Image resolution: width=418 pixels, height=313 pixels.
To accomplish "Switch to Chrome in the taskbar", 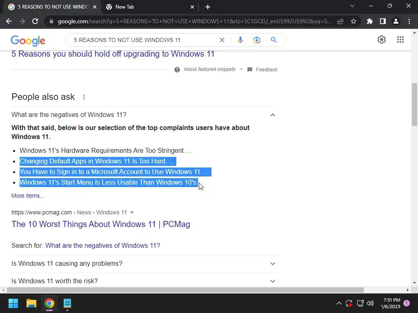I will point(49,303).
